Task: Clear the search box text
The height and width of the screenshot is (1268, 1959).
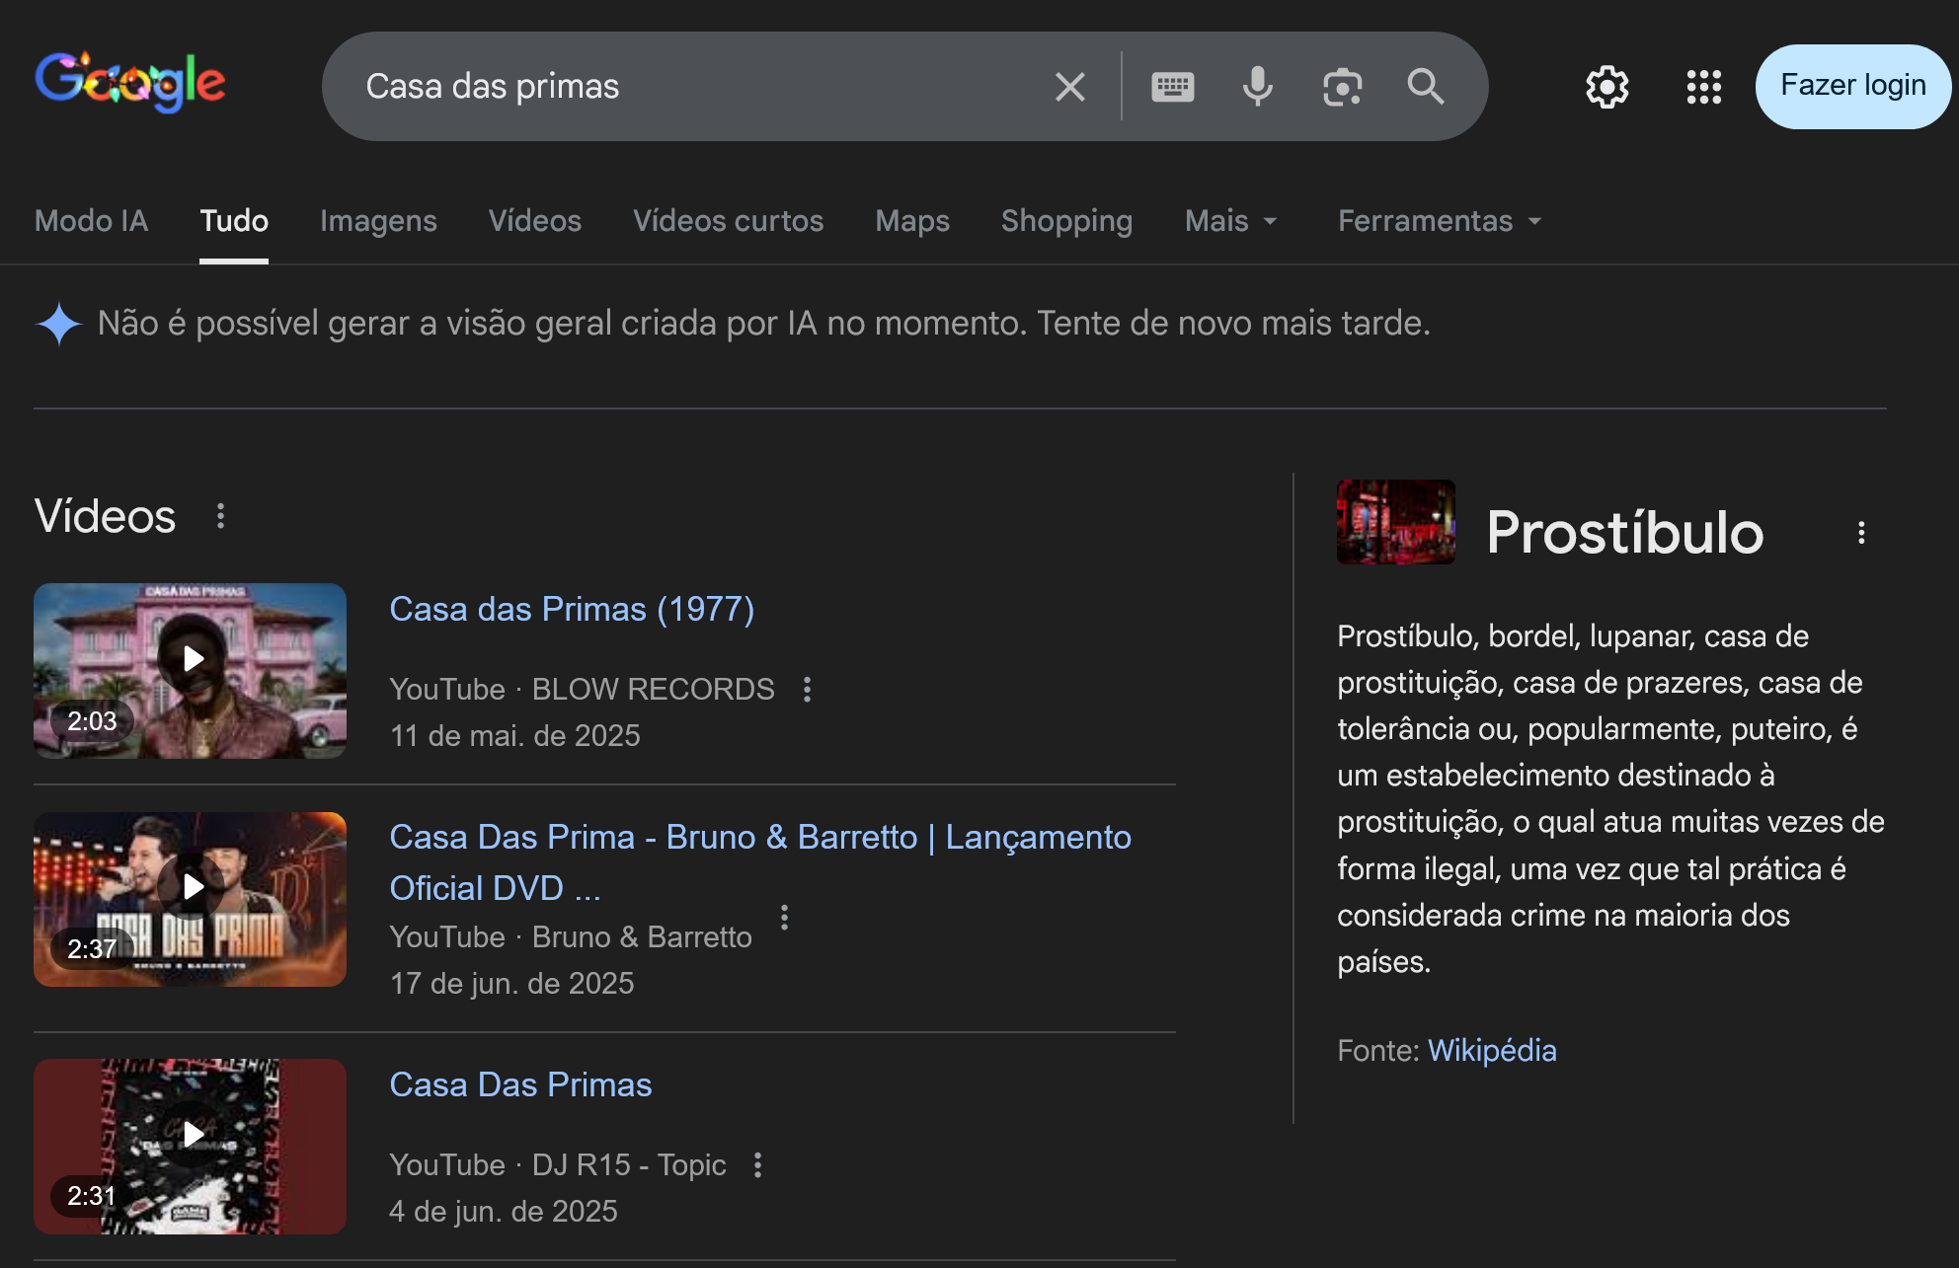Action: (x=1069, y=87)
